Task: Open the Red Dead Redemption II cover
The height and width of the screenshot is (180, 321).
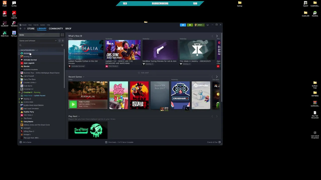Action: click(x=139, y=95)
